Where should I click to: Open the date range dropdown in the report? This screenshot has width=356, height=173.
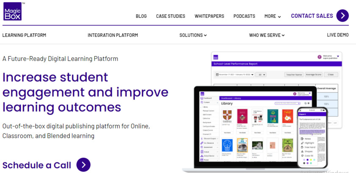pyautogui.click(x=234, y=75)
